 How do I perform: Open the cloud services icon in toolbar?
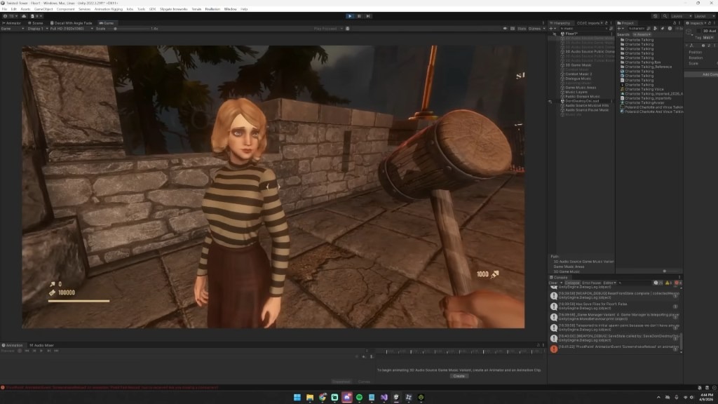click(24, 16)
